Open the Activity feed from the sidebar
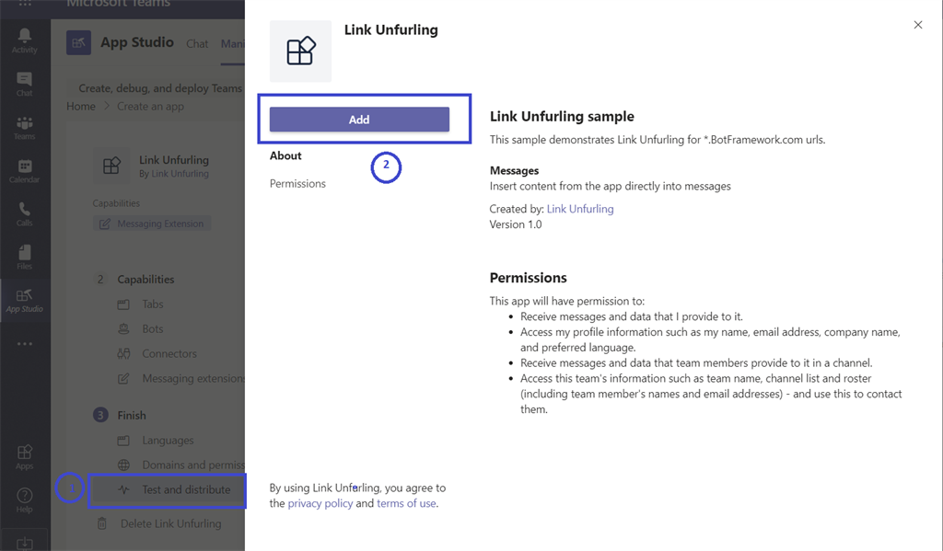 pyautogui.click(x=24, y=38)
